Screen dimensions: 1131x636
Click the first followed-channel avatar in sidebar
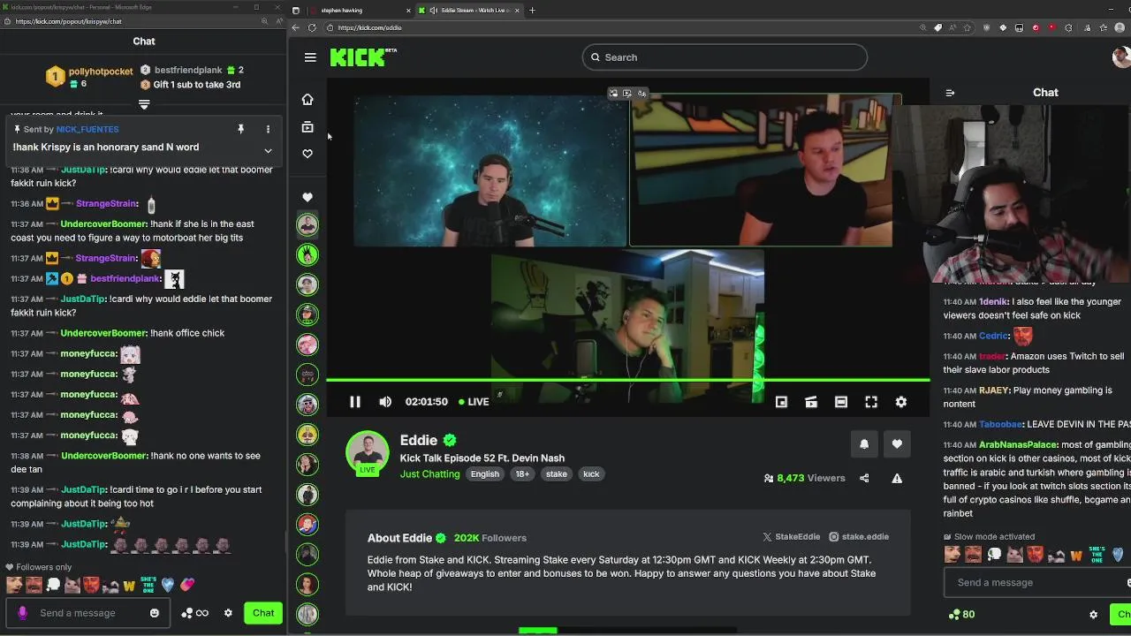[x=307, y=224]
